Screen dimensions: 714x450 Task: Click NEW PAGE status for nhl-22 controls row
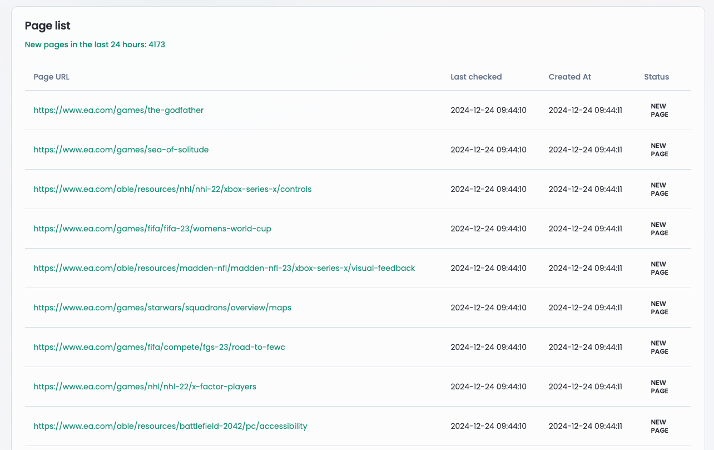click(660, 189)
